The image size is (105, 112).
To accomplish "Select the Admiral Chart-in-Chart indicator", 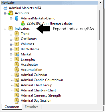I will [x=38, y=90].
